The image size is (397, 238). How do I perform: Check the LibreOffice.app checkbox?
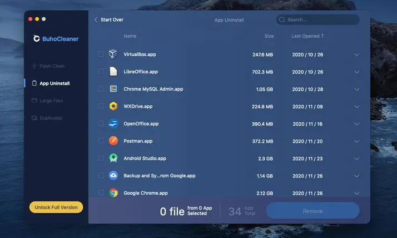tap(101, 71)
